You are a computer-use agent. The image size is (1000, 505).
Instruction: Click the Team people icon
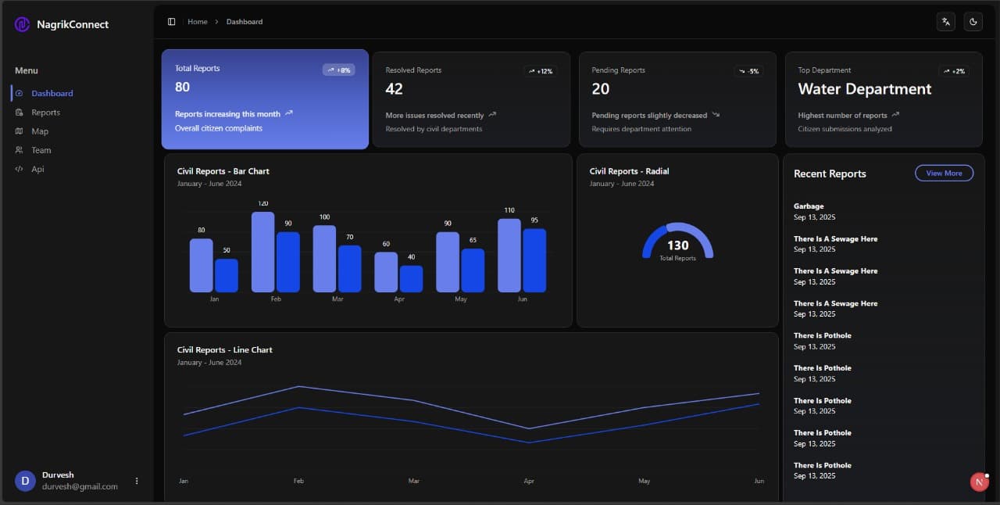(20, 150)
